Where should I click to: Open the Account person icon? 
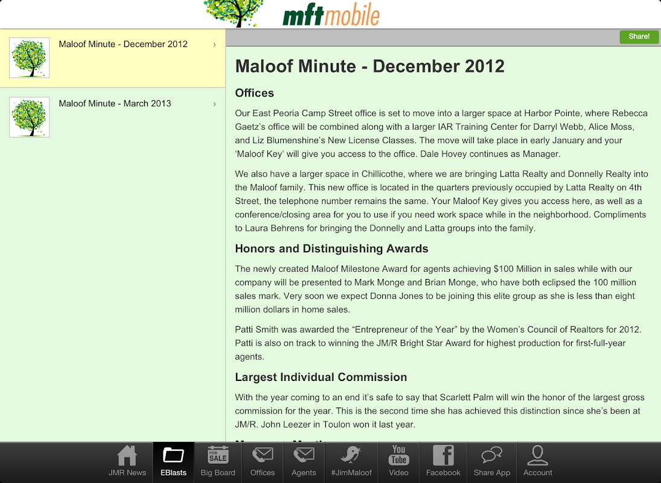click(x=537, y=455)
